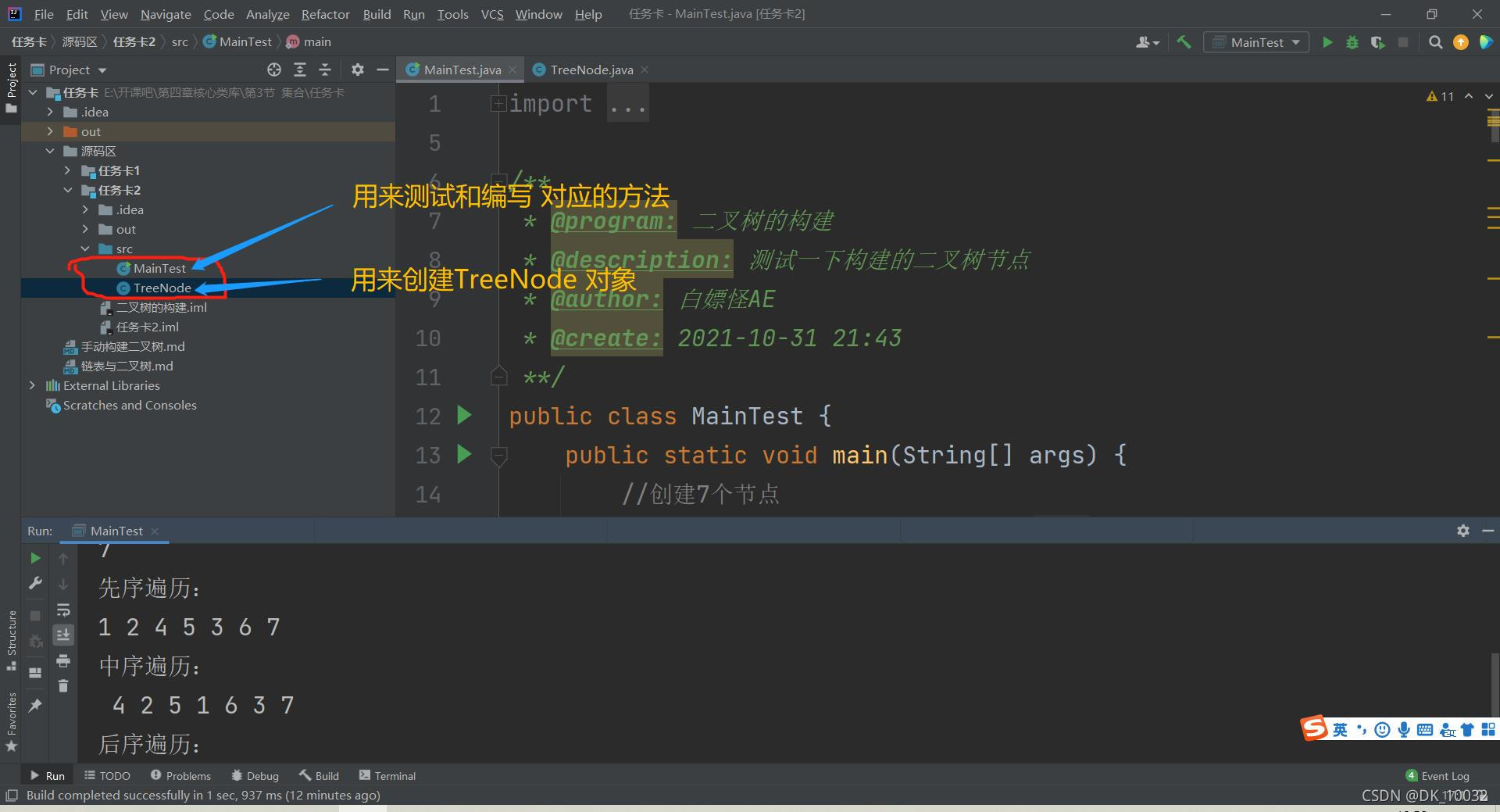1500x812 pixels.
Task: Open the user account icon menu
Action: point(1147,42)
